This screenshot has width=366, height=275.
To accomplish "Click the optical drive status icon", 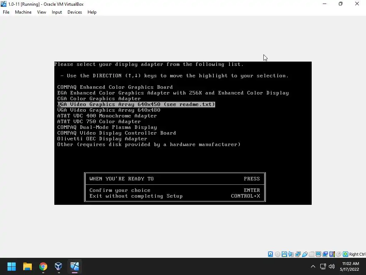I will point(277,254).
